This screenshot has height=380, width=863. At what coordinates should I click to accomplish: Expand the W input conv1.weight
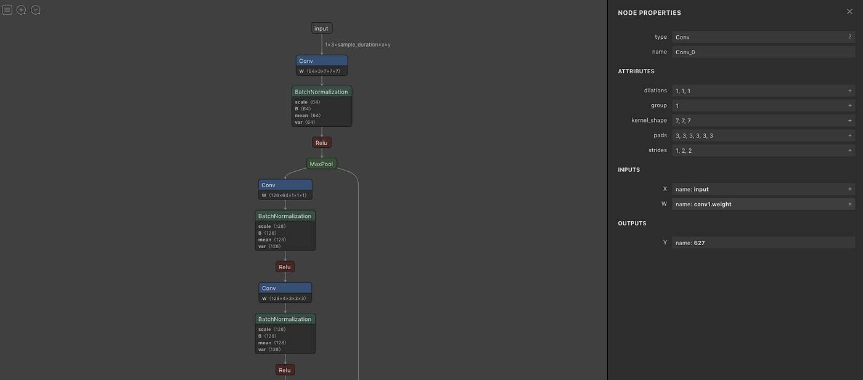[x=849, y=203]
